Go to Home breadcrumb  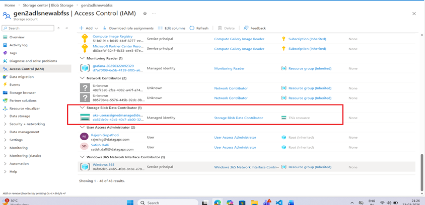(10, 5)
